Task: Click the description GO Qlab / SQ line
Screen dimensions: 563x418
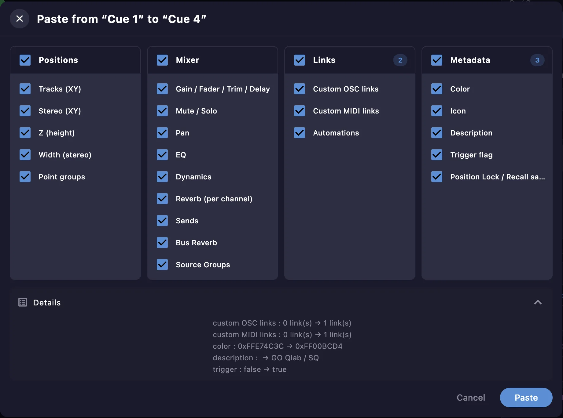Action: pyautogui.click(x=266, y=358)
